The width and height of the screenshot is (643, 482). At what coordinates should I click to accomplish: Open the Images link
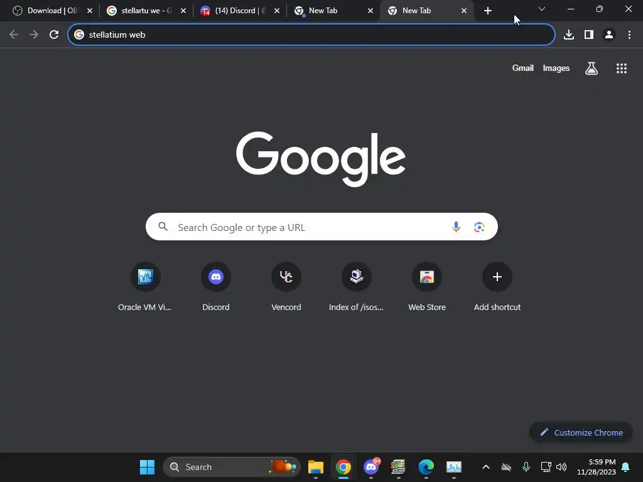pyautogui.click(x=556, y=68)
